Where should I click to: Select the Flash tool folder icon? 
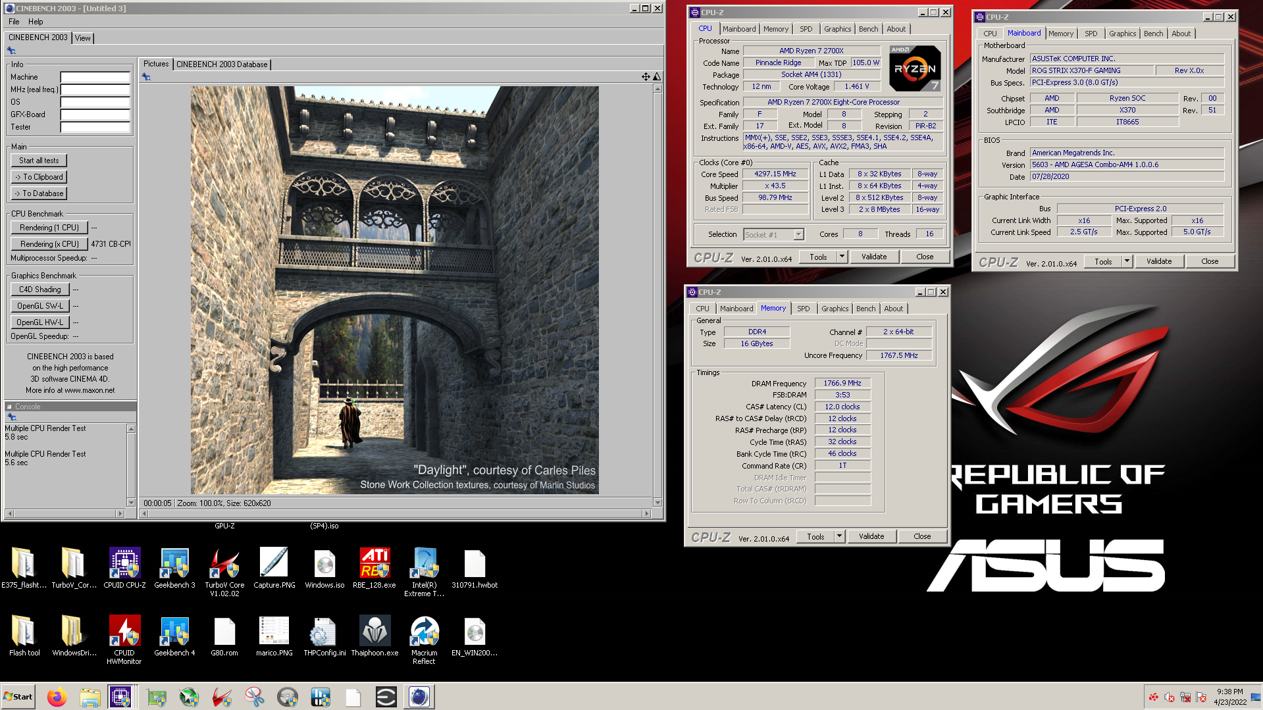click(x=24, y=636)
